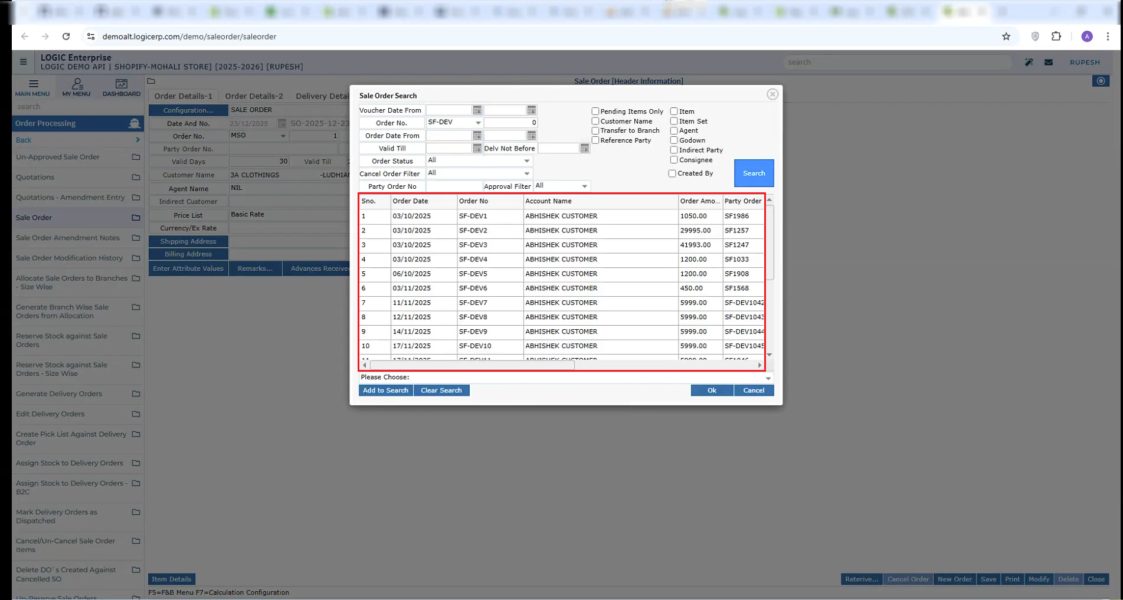Image resolution: width=1123 pixels, height=600 pixels.
Task: Bookmark this page with the star icon
Action: coord(1006,37)
